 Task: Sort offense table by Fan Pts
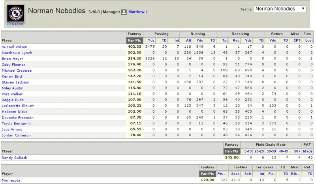pos(134,41)
